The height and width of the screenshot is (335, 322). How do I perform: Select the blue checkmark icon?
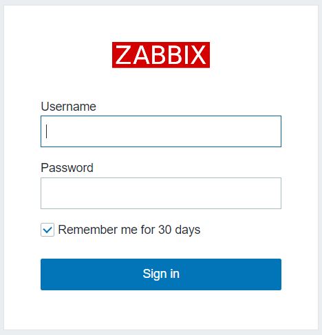pos(47,230)
